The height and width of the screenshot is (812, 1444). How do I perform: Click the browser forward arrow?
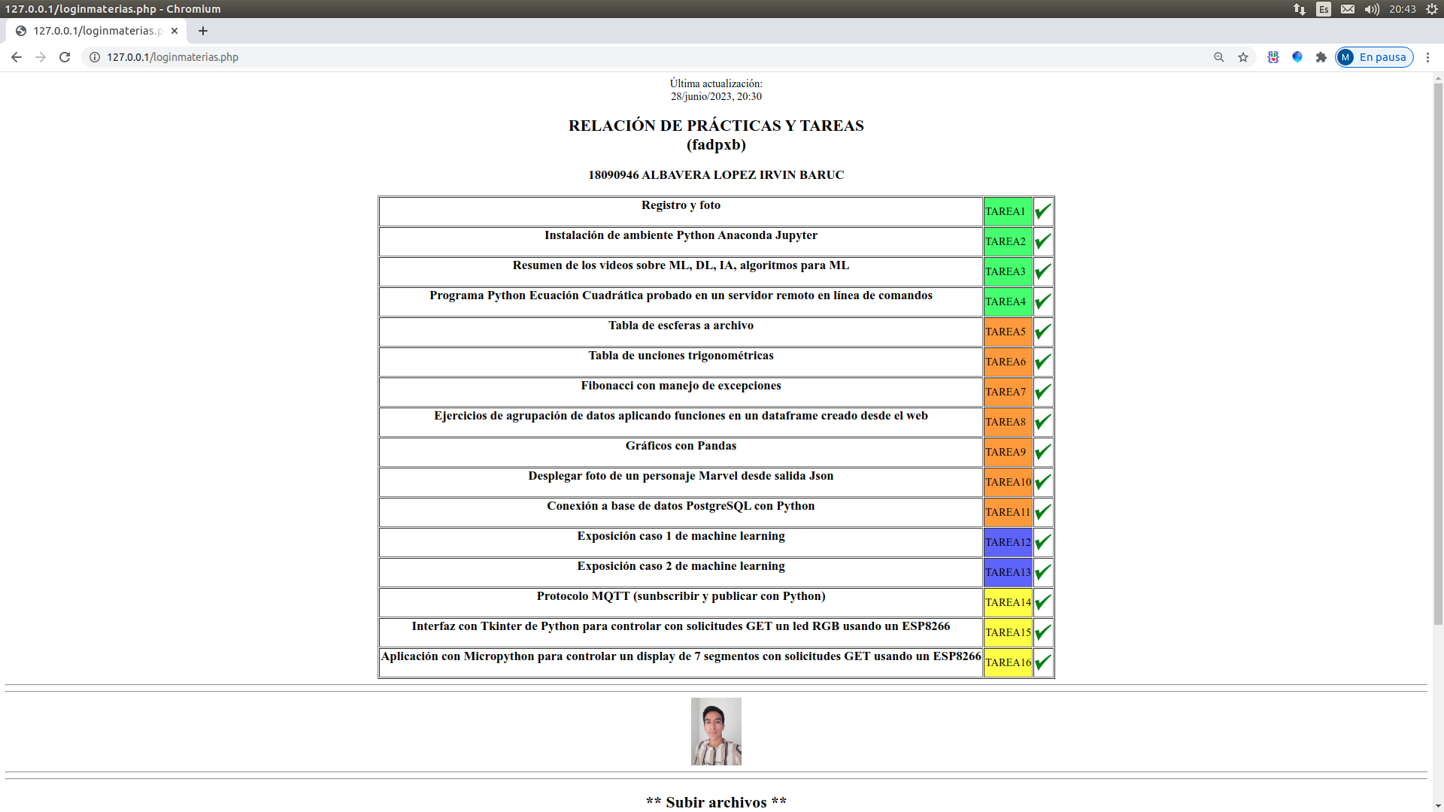tap(41, 57)
